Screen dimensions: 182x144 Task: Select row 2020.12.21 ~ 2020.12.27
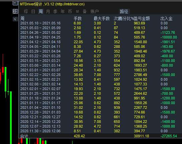[100, 117]
